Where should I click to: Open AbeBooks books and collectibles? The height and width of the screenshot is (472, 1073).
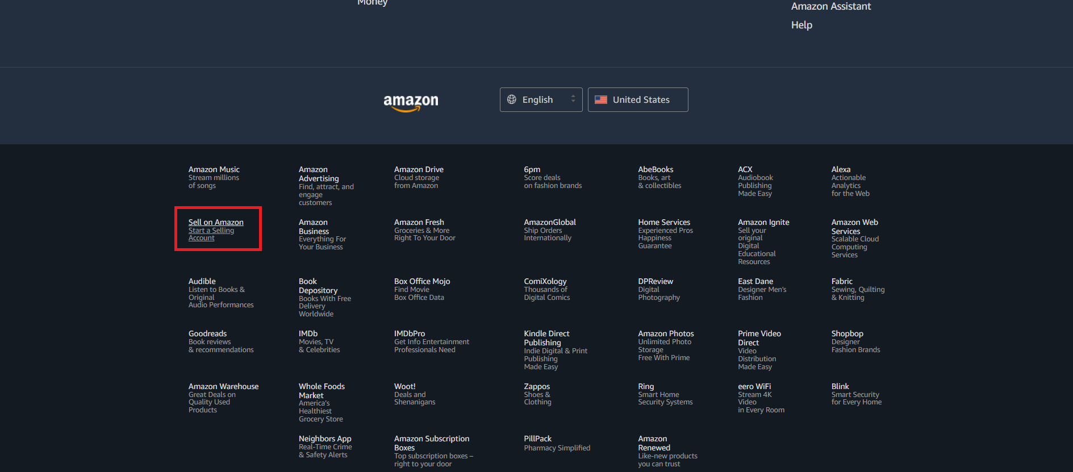pos(659,177)
